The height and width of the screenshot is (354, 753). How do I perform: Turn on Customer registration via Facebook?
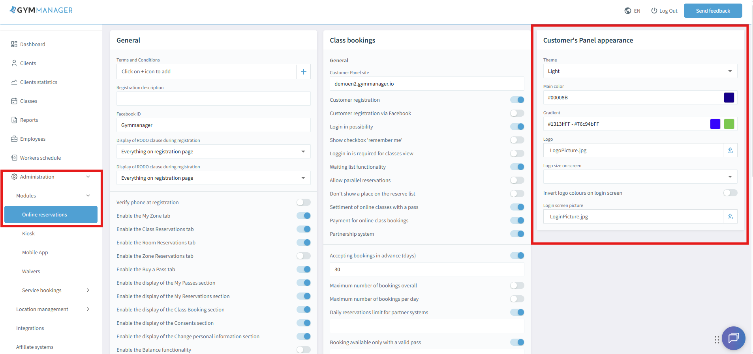coord(517,114)
